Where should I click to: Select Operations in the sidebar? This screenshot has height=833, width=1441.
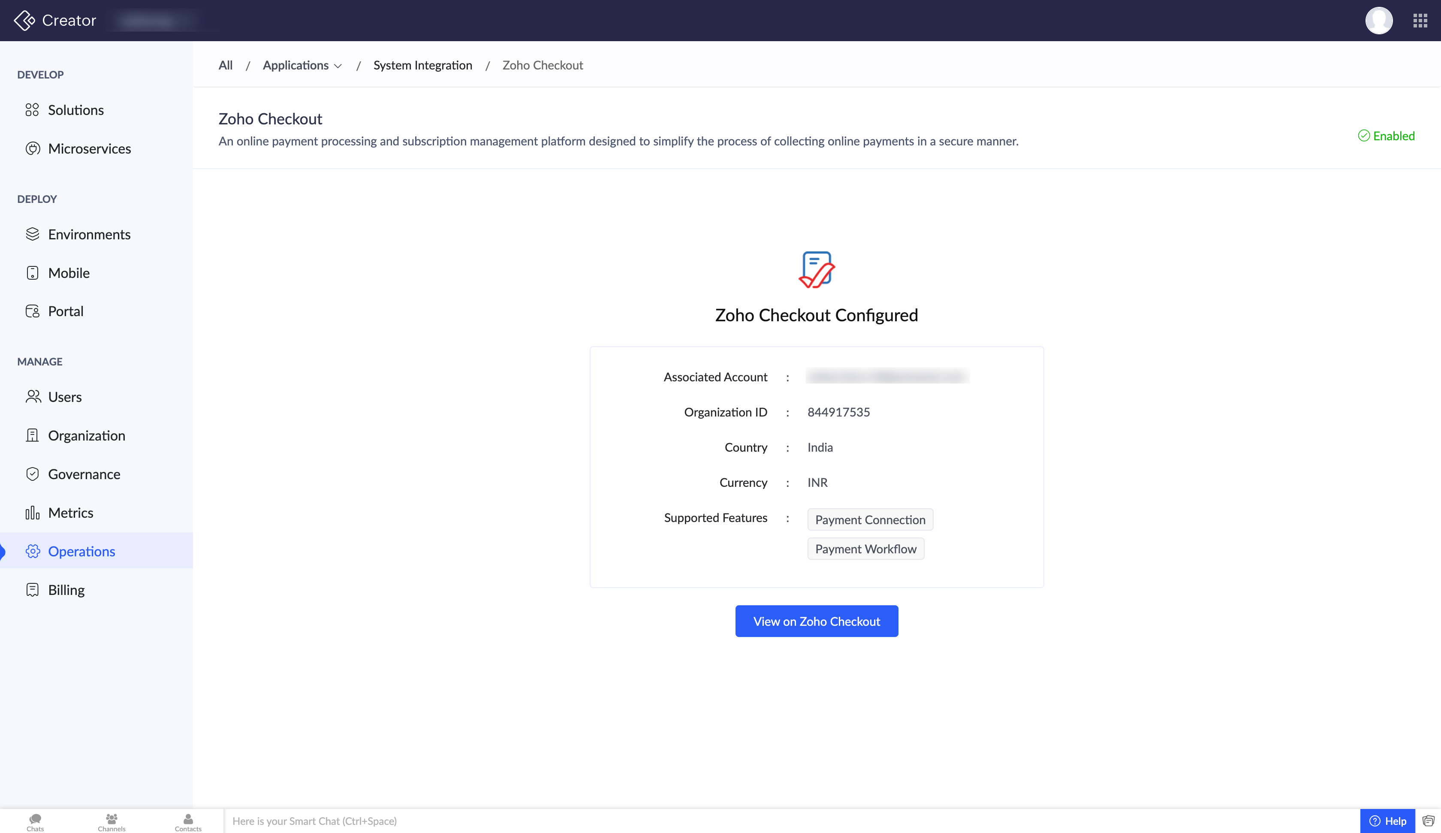pyautogui.click(x=81, y=552)
